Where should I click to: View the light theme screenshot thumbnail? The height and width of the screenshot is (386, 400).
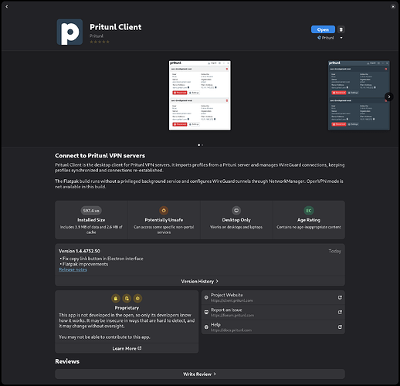200,96
